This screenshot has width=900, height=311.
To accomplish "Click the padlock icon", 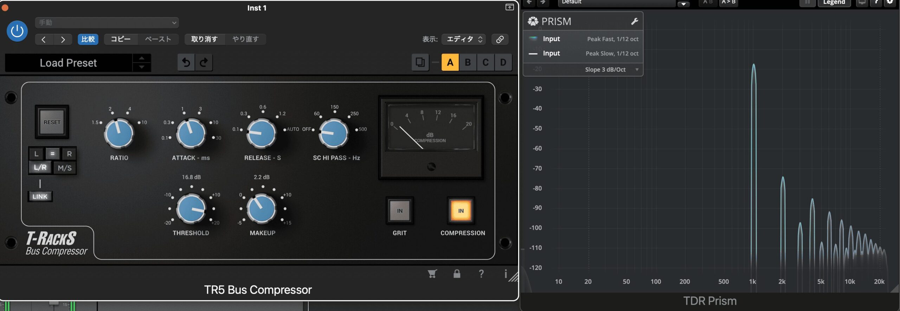I will coord(457,274).
